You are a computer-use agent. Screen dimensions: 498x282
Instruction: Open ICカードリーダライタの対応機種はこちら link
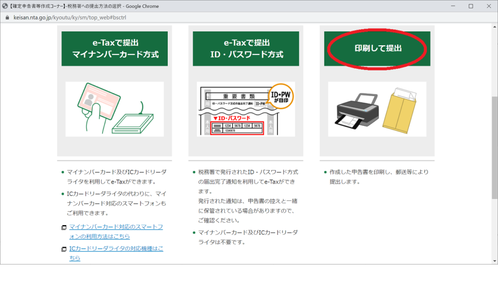point(116,253)
